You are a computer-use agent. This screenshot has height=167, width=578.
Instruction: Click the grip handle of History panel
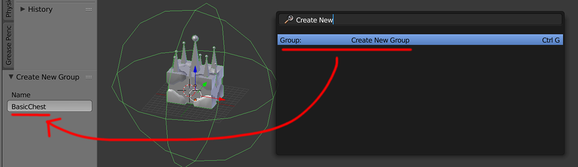pyautogui.click(x=89, y=9)
